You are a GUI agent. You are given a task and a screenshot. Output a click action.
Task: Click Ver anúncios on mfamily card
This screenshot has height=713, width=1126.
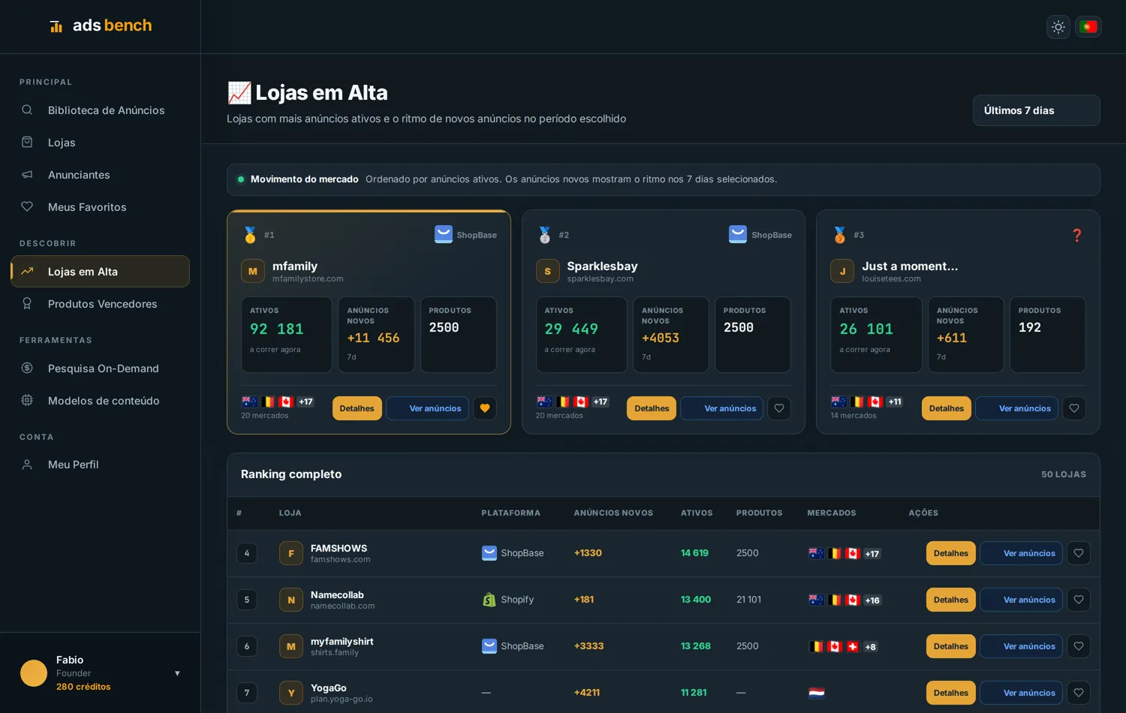pos(428,408)
